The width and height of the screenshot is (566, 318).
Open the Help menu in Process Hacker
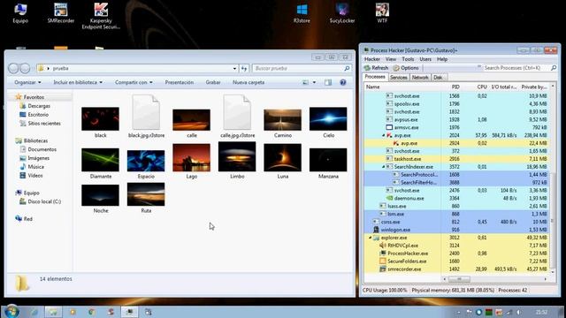442,59
